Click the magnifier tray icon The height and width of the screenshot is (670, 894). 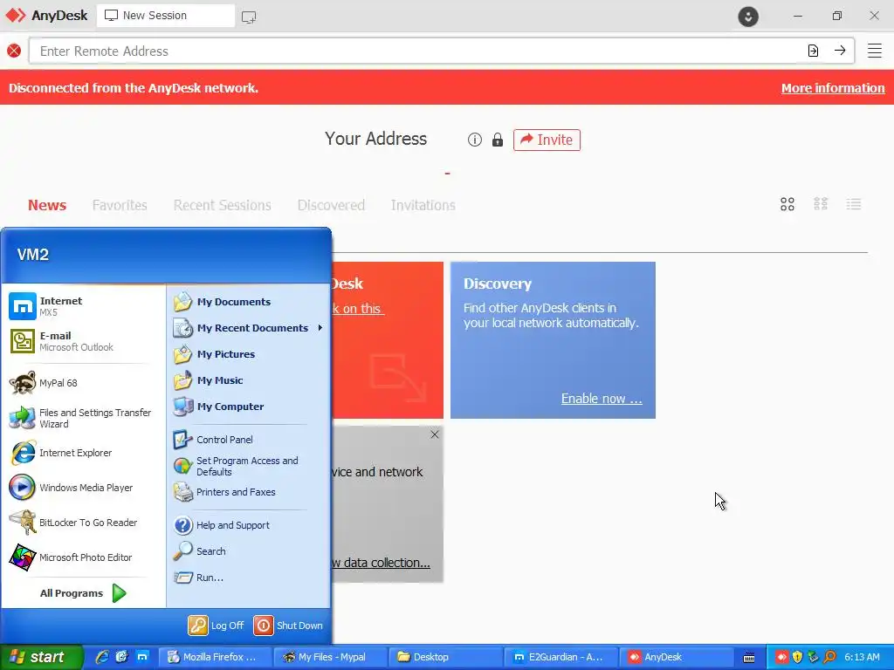[829, 658]
